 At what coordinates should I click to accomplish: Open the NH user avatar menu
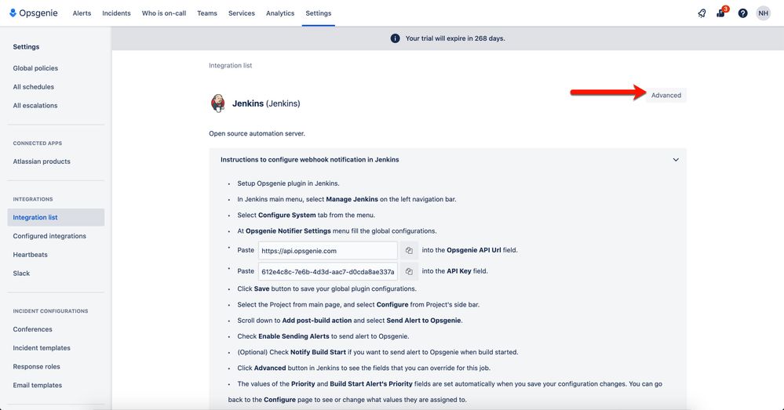763,13
